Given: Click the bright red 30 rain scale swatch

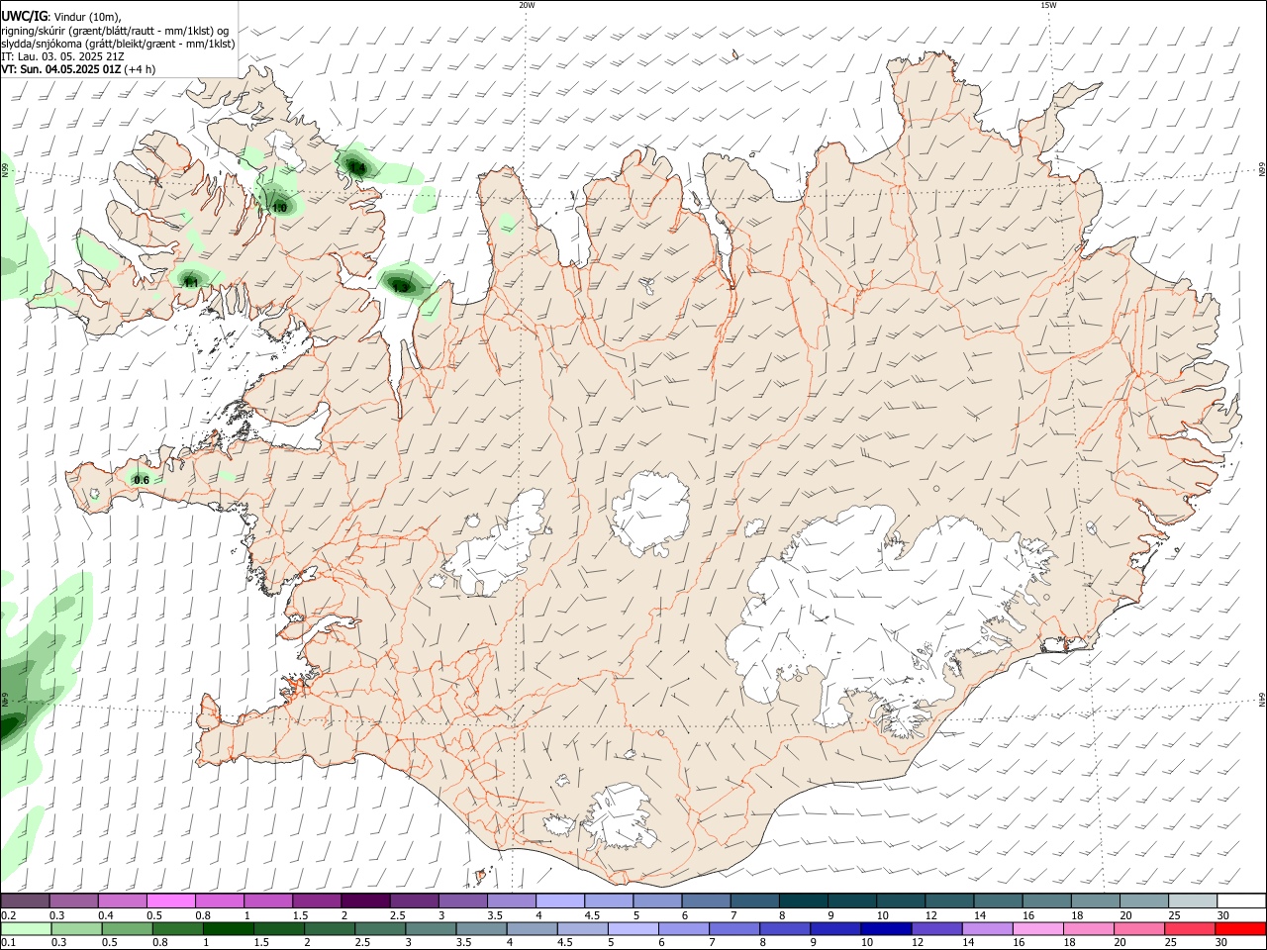Looking at the screenshot, I should [x=1239, y=929].
